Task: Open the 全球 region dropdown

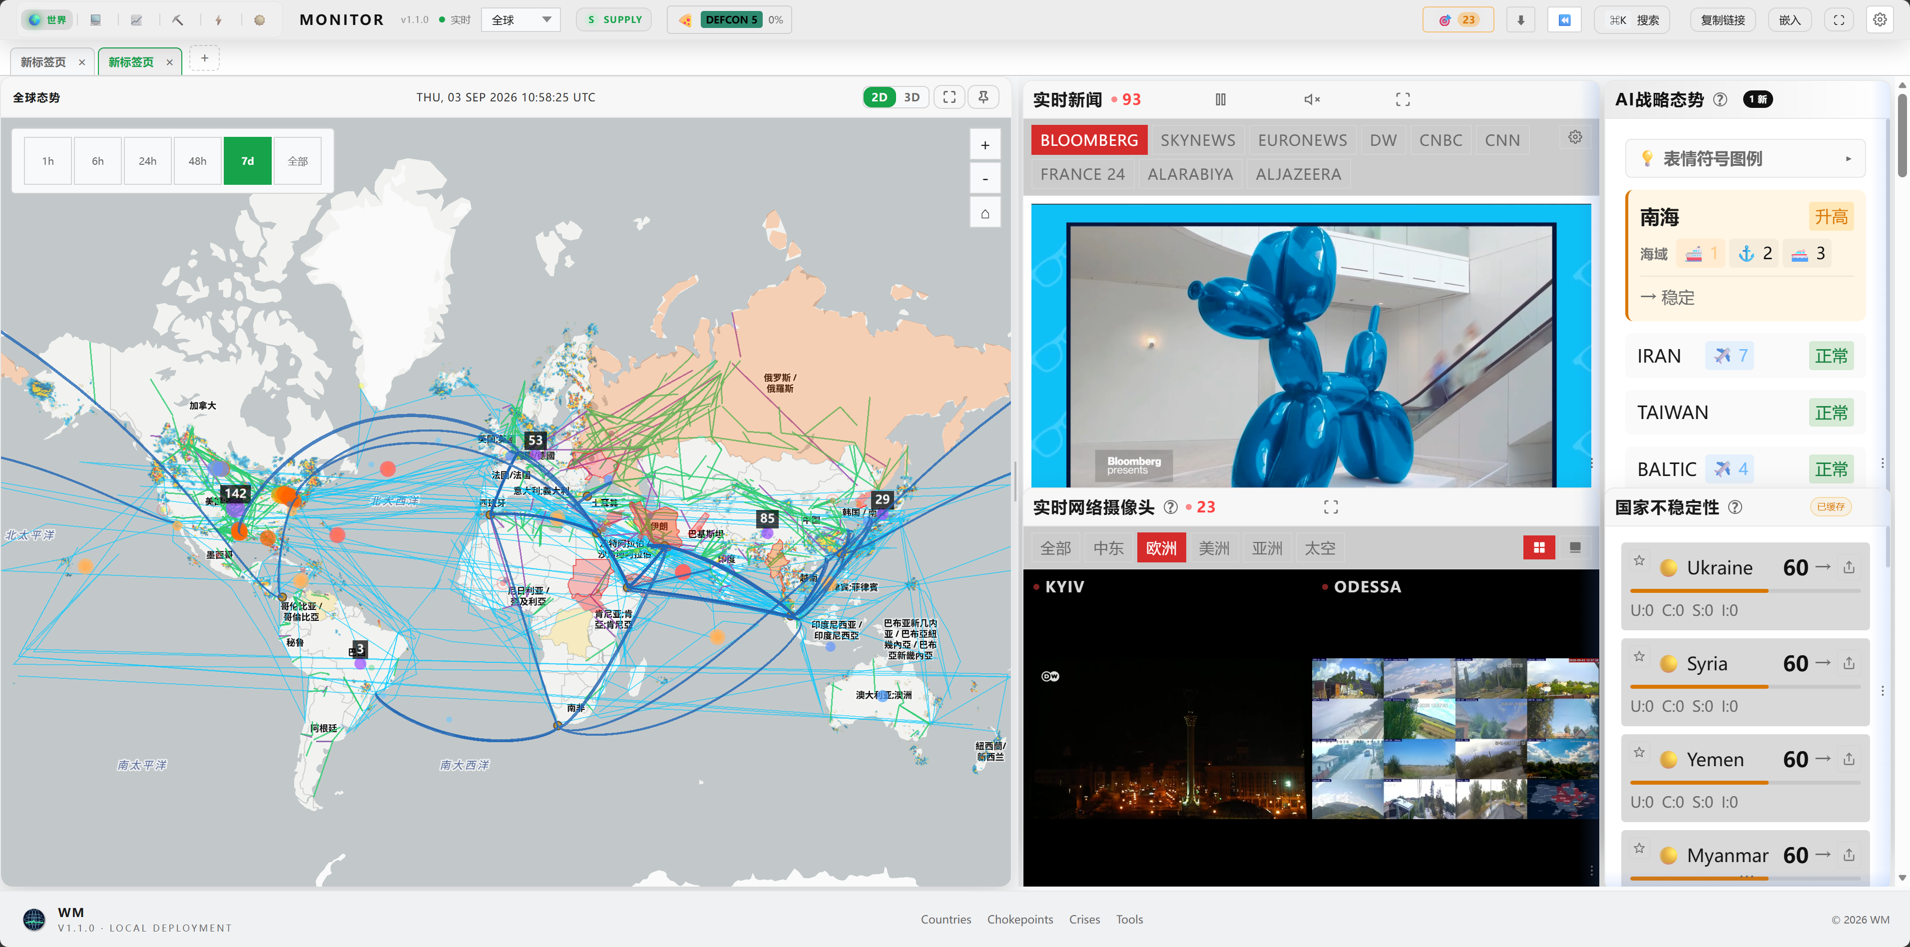Action: coord(520,20)
